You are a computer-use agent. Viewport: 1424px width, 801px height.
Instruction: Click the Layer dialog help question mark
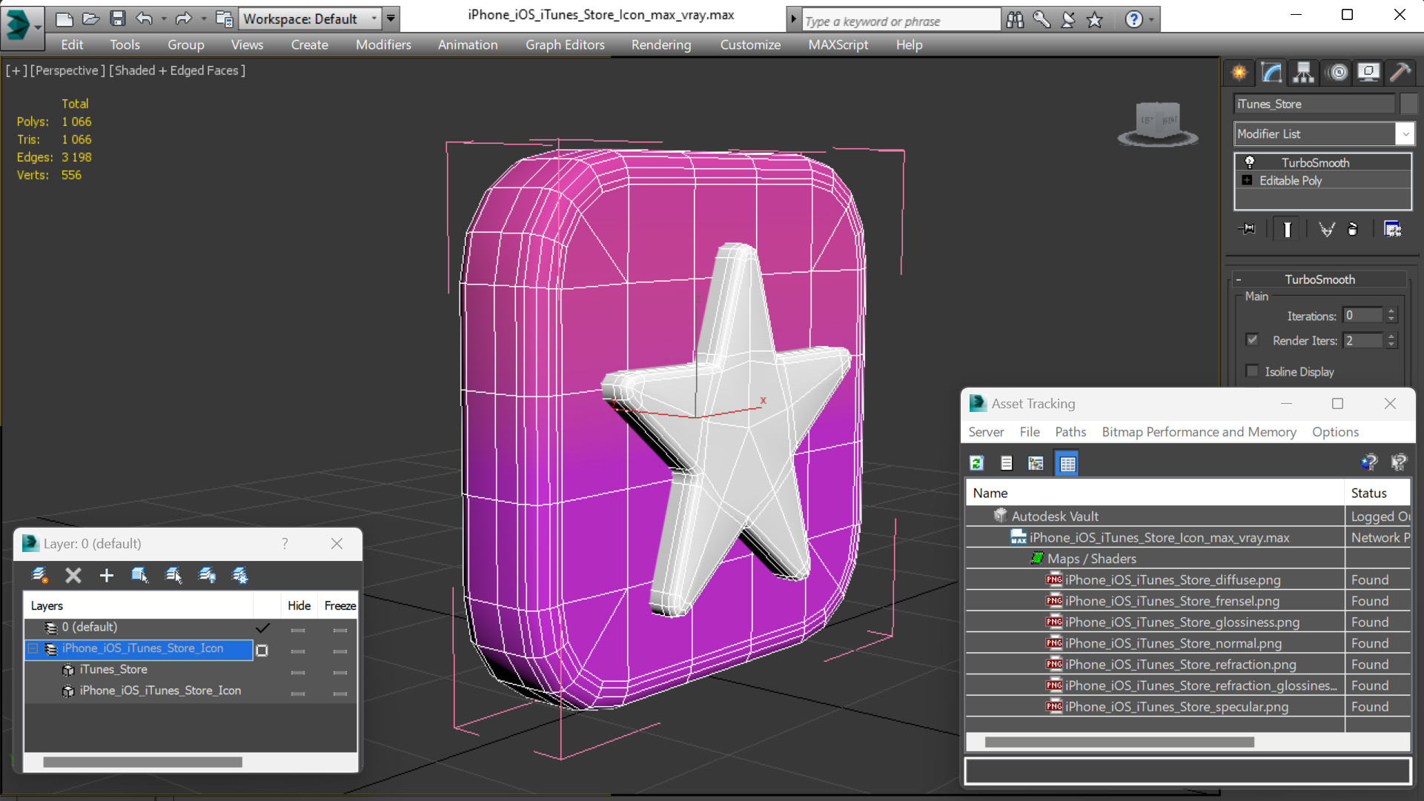tap(285, 543)
